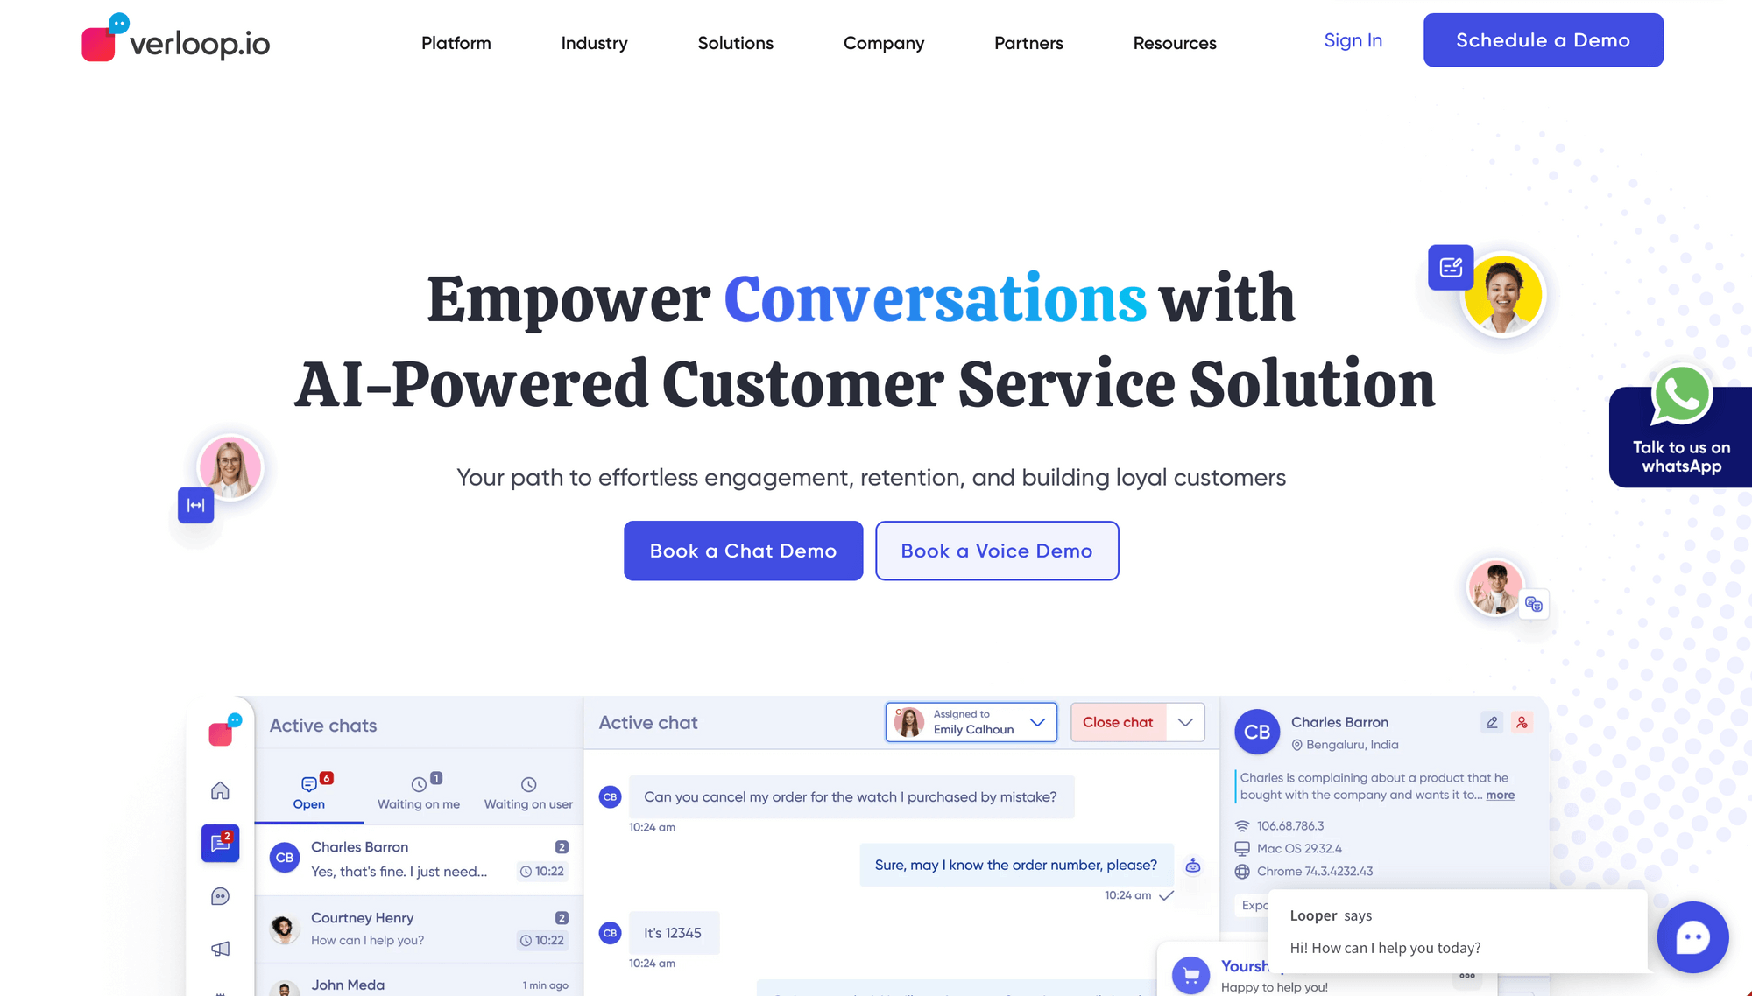Click the verloop.io logo to go home
The width and height of the screenshot is (1752, 996).
pos(176,43)
